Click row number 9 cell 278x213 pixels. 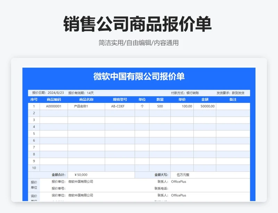click(x=34, y=161)
